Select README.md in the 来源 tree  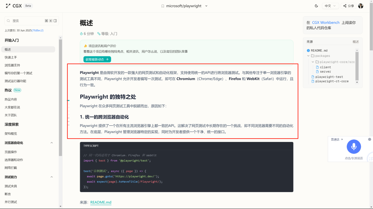pyautogui.click(x=319, y=50)
